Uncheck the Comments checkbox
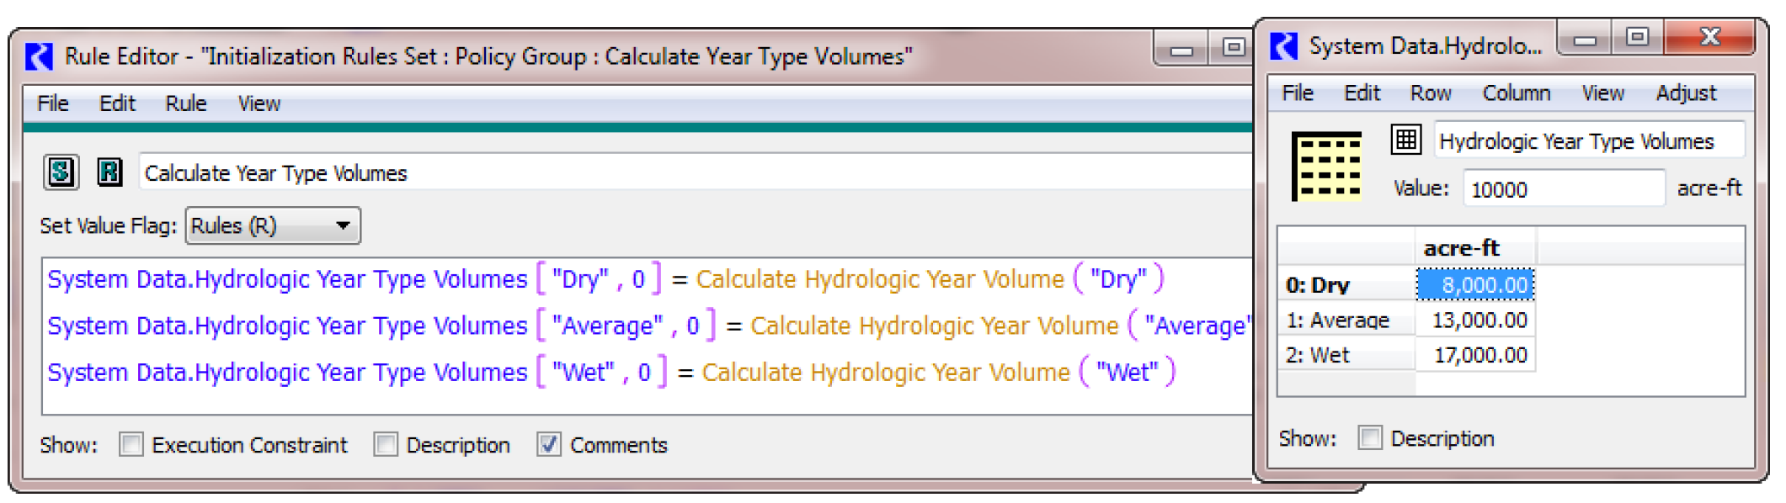This screenshot has height=503, width=1786. coord(549,444)
